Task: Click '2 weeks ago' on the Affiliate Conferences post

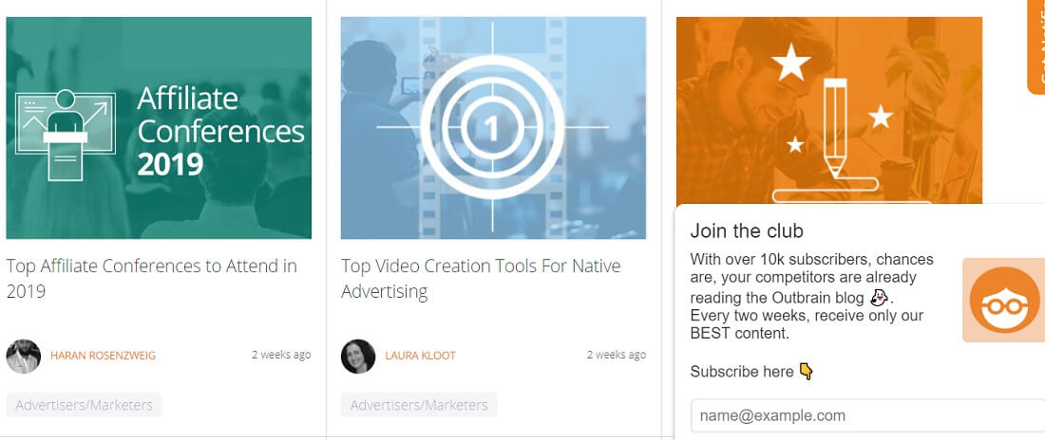Action: pyautogui.click(x=281, y=355)
